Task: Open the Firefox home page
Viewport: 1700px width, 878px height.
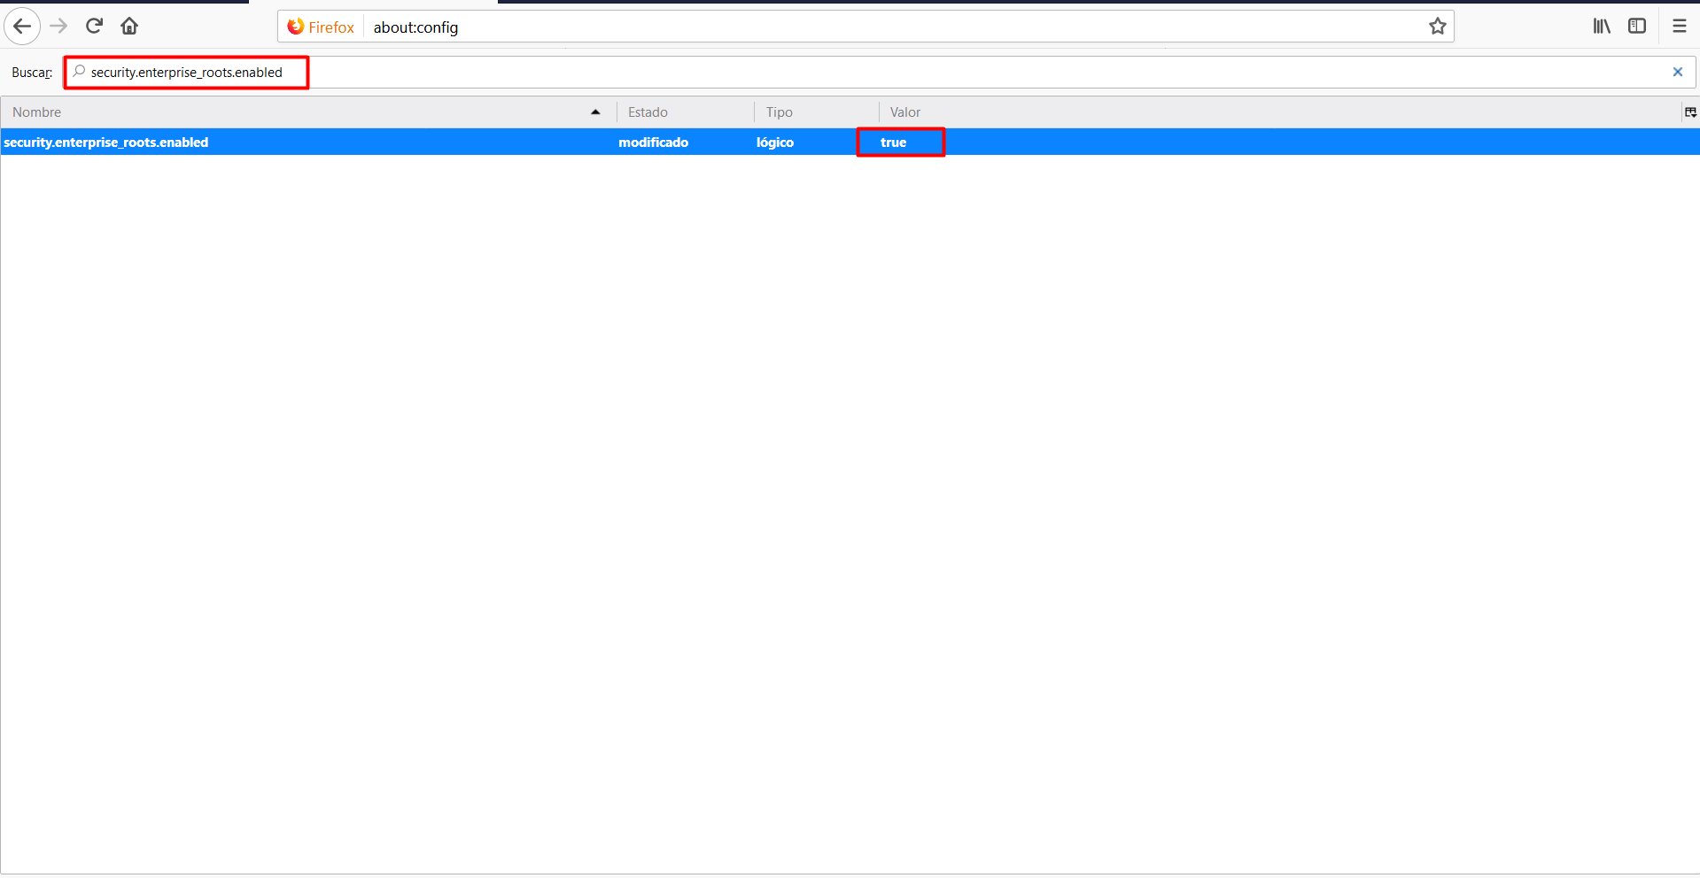Action: 129,27
